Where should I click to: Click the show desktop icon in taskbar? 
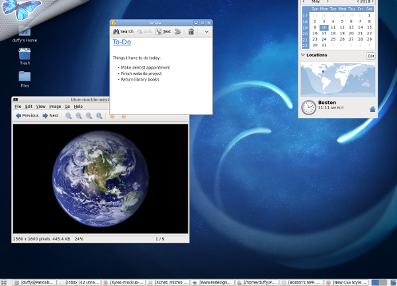(x=4, y=283)
